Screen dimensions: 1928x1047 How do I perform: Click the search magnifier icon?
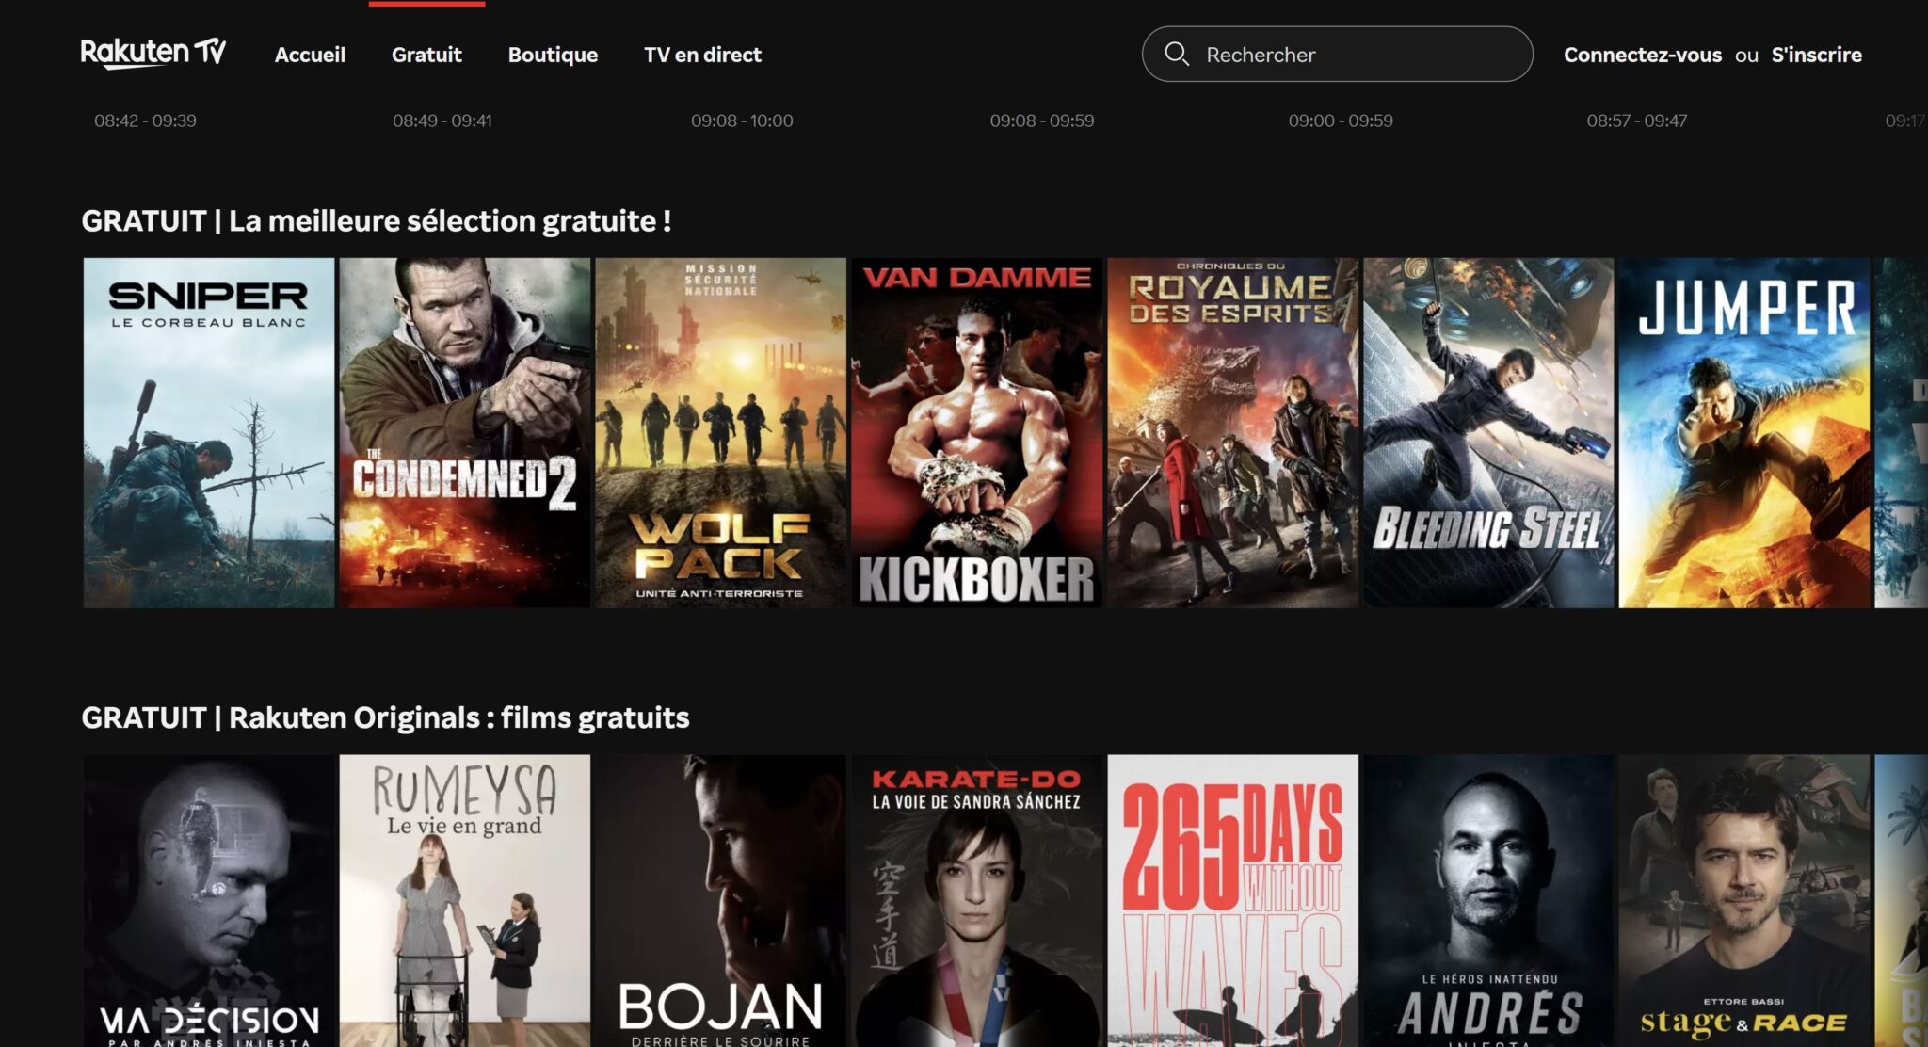[x=1177, y=54]
